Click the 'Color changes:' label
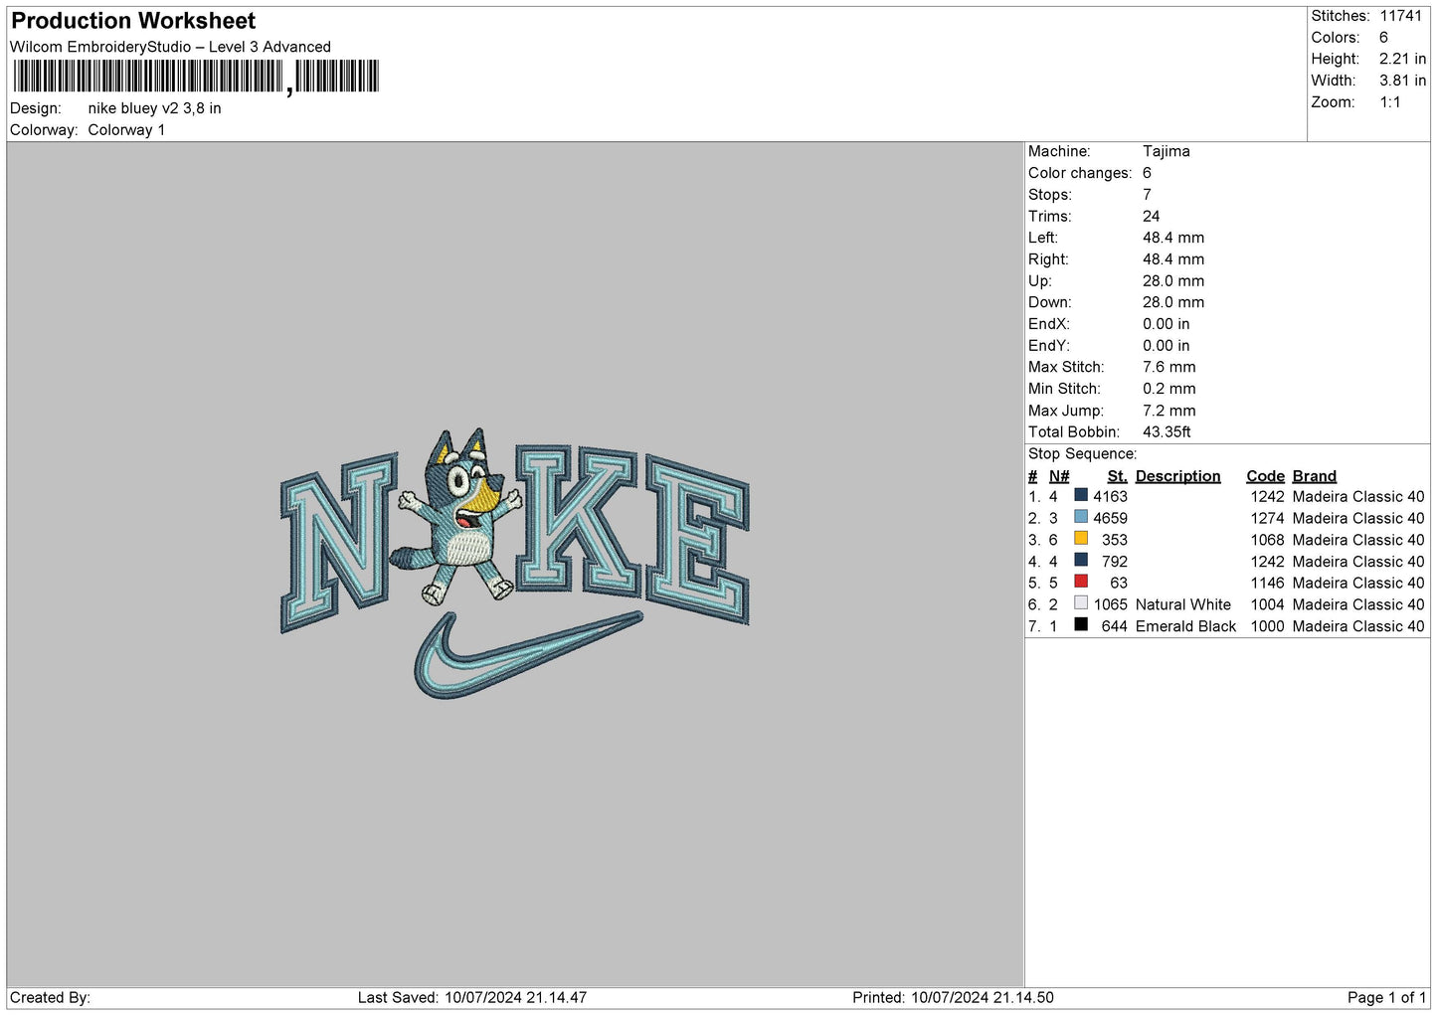Viewport: 1437px width, 1015px height. (x=1080, y=173)
